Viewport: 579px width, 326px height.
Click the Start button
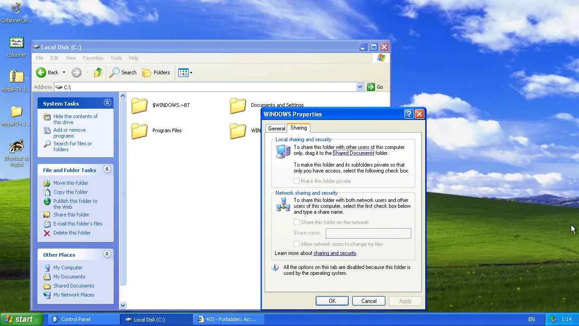[x=21, y=319]
